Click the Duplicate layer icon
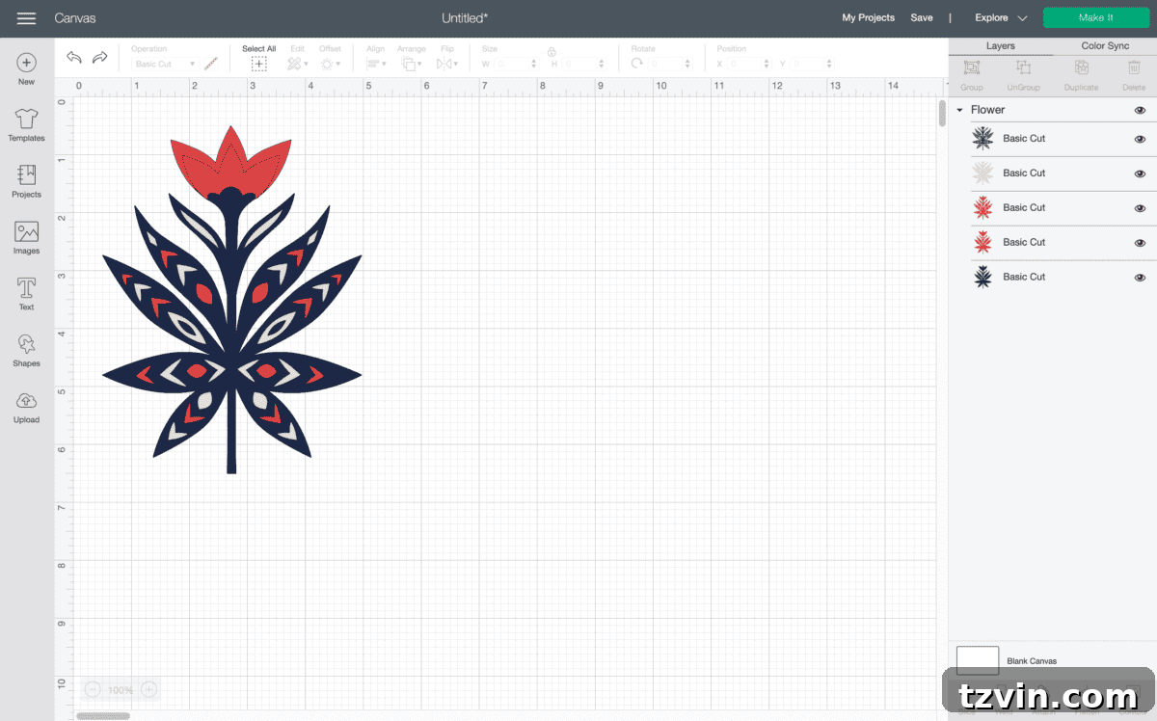The width and height of the screenshot is (1157, 721). 1082,67
